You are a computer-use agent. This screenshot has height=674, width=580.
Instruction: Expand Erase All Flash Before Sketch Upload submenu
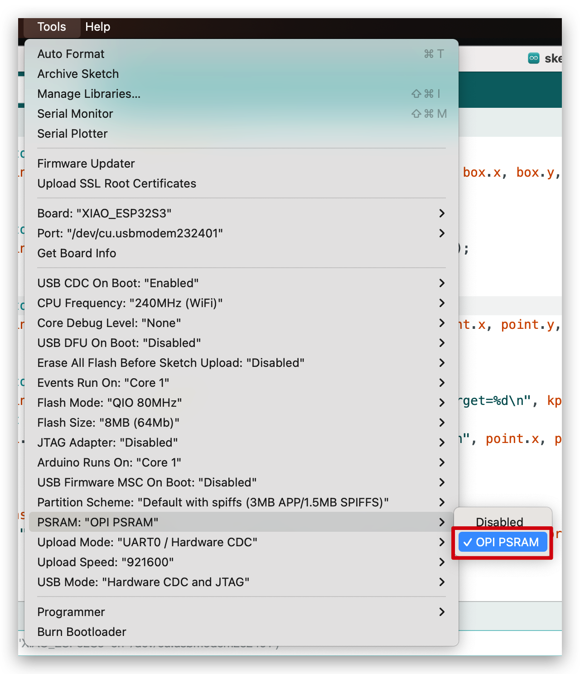coord(242,363)
